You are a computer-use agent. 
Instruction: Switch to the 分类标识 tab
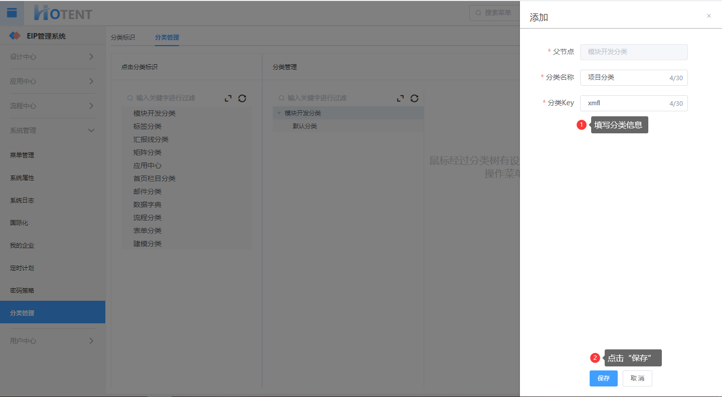point(123,37)
